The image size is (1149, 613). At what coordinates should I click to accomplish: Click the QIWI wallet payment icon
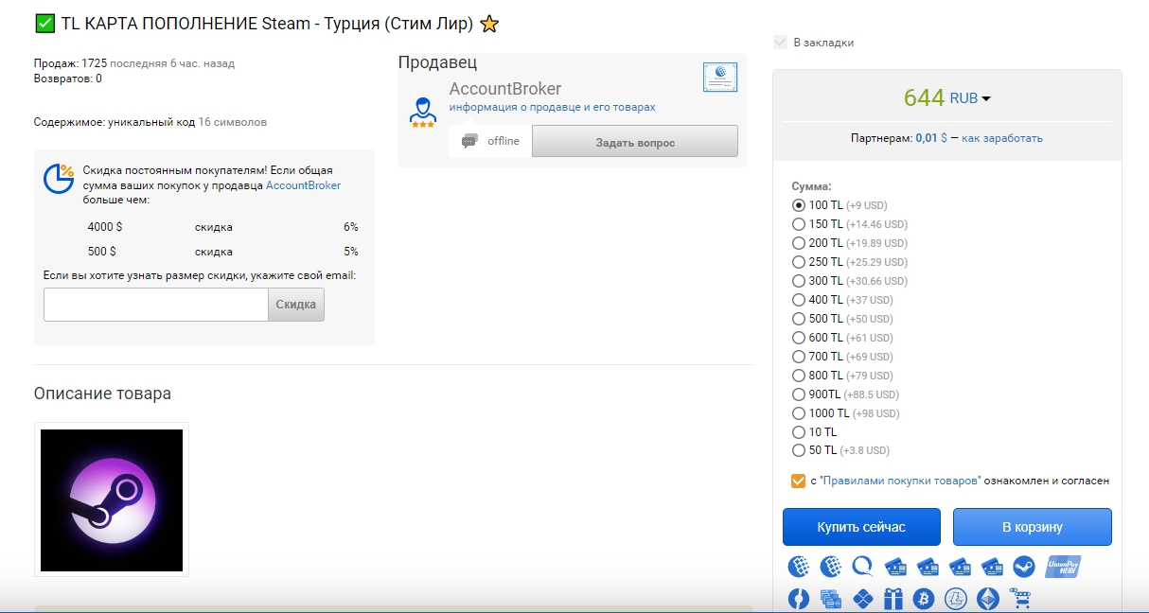point(863,567)
